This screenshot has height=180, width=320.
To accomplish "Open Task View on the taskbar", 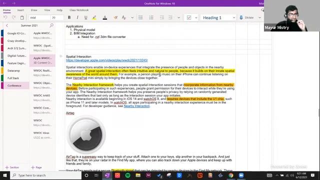I will (x=96, y=175).
